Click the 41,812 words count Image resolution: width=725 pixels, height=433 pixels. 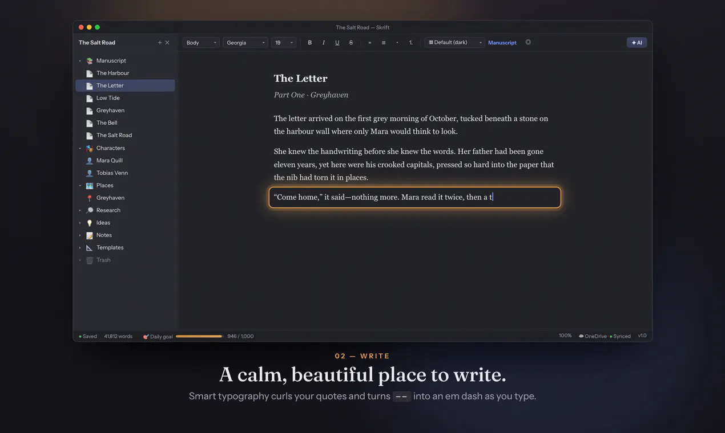tap(118, 337)
